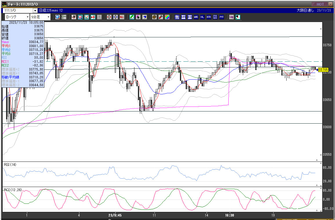Click the yellow 33705 current price label

[x=323, y=69]
